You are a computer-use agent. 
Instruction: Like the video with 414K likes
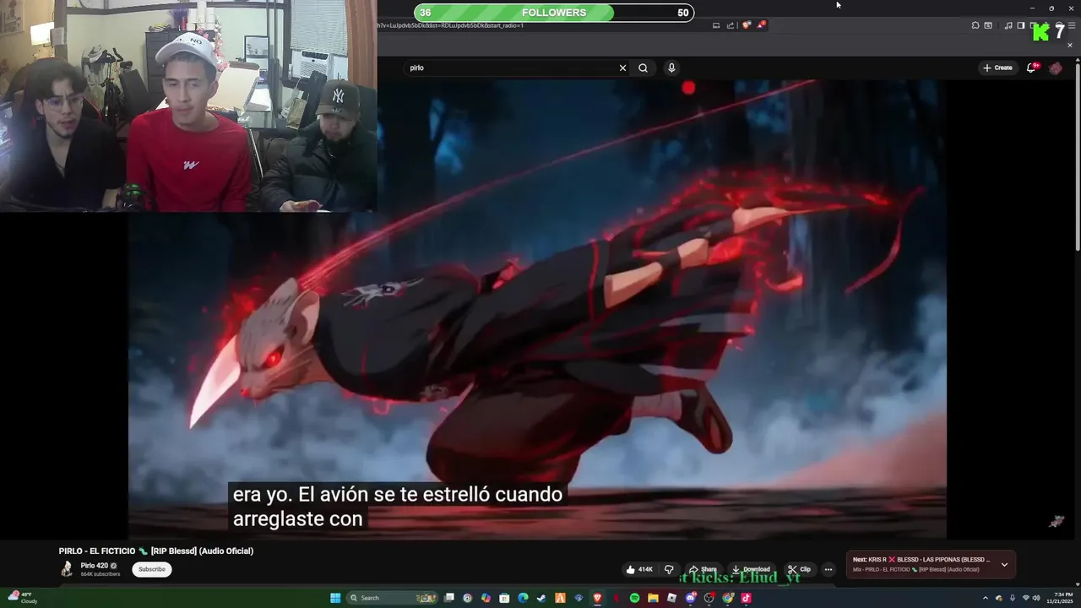click(x=639, y=569)
